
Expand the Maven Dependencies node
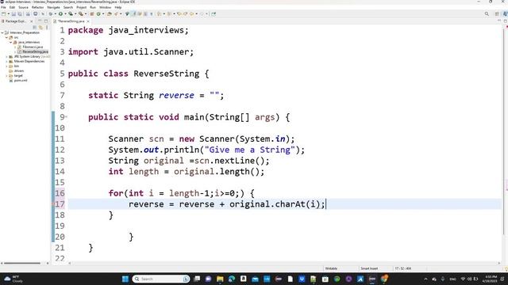[6, 62]
